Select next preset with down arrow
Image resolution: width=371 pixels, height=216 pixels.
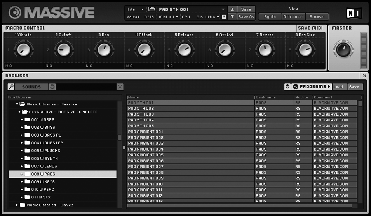232,17
